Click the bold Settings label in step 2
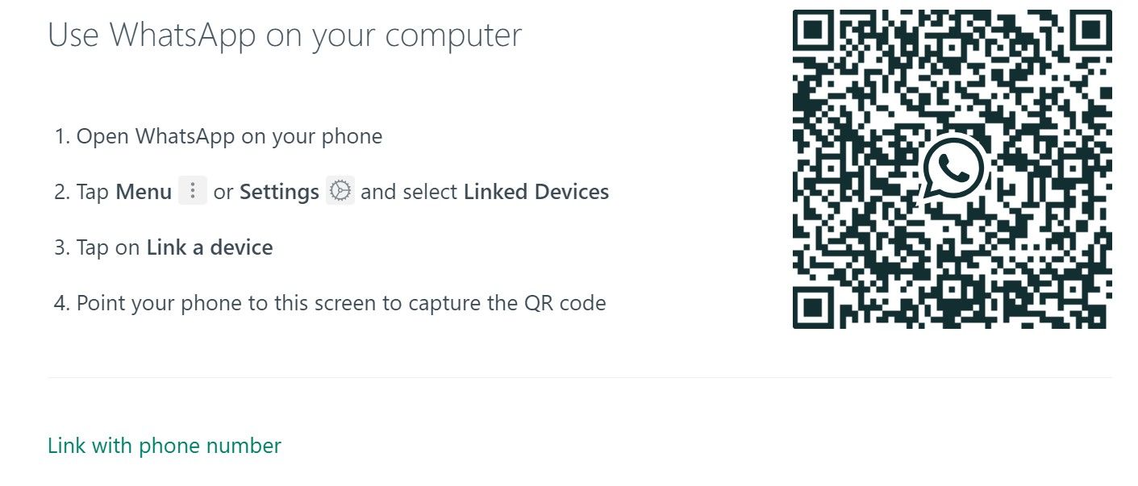 [x=279, y=192]
